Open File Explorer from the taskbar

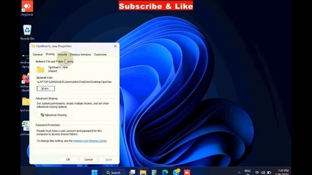click(x=143, y=172)
